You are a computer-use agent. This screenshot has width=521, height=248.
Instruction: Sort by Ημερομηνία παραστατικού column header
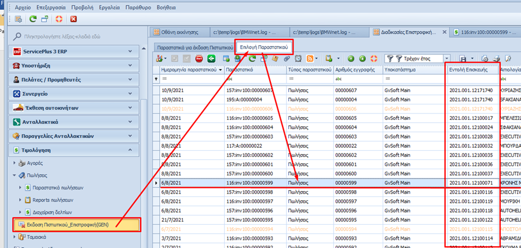click(188, 68)
